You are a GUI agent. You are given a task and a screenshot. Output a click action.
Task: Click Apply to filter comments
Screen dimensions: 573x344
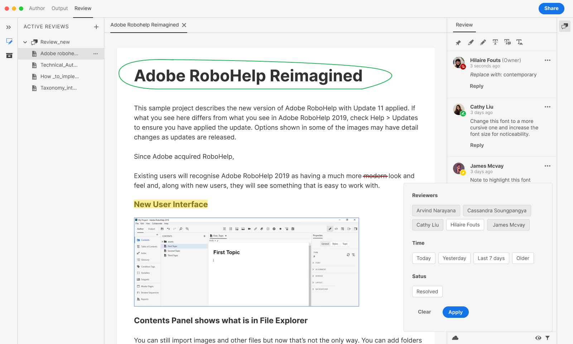click(456, 312)
